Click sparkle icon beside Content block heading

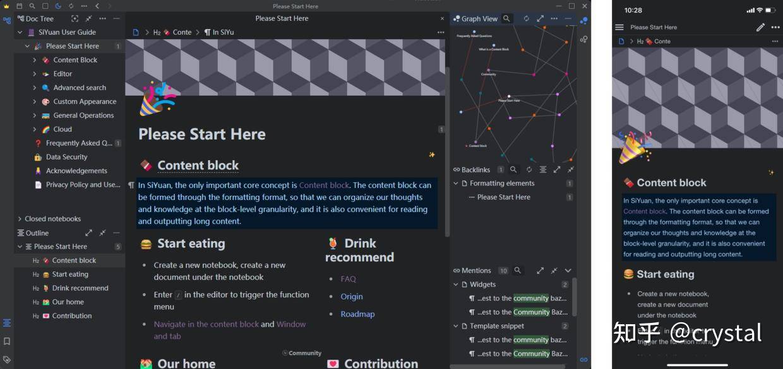[x=432, y=155]
